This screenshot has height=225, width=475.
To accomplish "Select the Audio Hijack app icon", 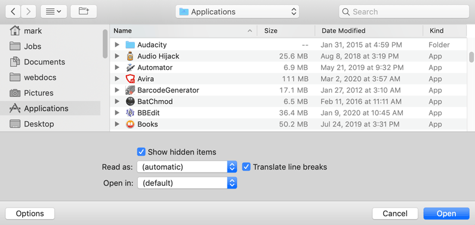I will tap(130, 56).
